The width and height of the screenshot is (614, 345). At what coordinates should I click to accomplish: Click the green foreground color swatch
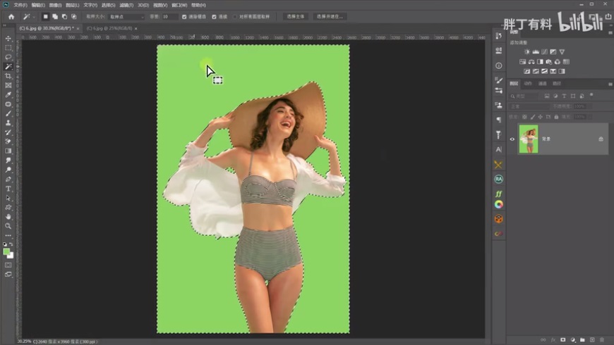click(x=6, y=251)
